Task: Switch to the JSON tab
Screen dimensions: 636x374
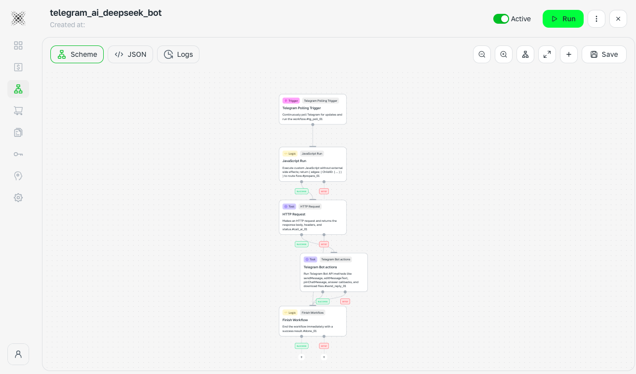Action: (x=130, y=54)
